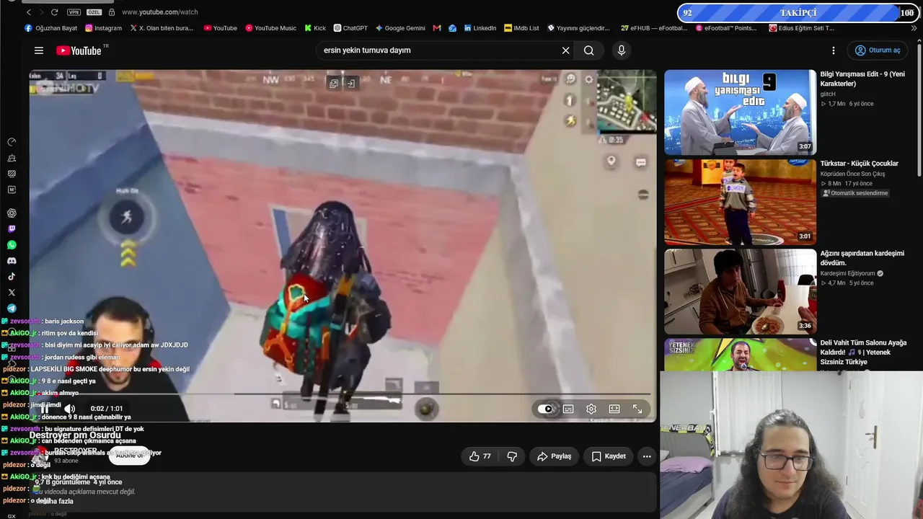Open the LinkedIn bookmark

(x=480, y=28)
